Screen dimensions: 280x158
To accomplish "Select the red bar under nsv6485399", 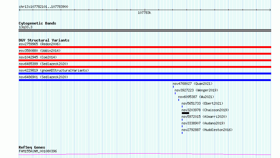I will [x=145, y=67].
